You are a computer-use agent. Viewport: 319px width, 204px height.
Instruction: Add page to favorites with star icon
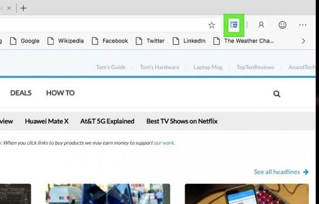[x=212, y=25]
